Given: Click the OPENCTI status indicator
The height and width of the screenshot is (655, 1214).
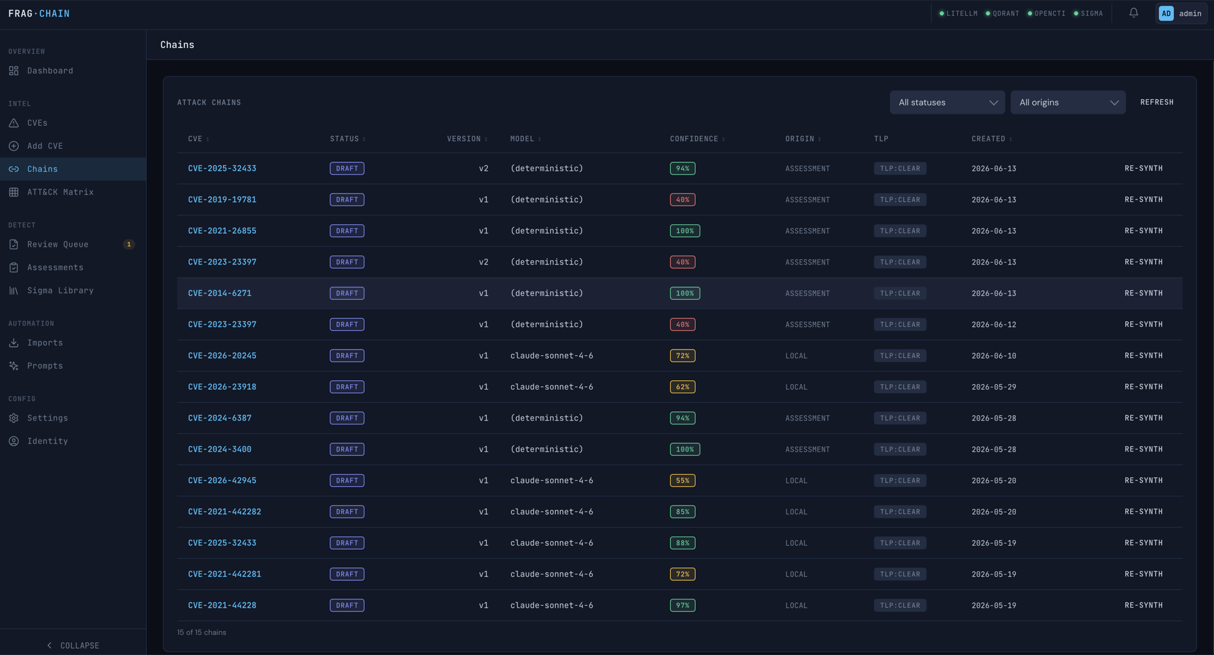Looking at the screenshot, I should (1047, 13).
